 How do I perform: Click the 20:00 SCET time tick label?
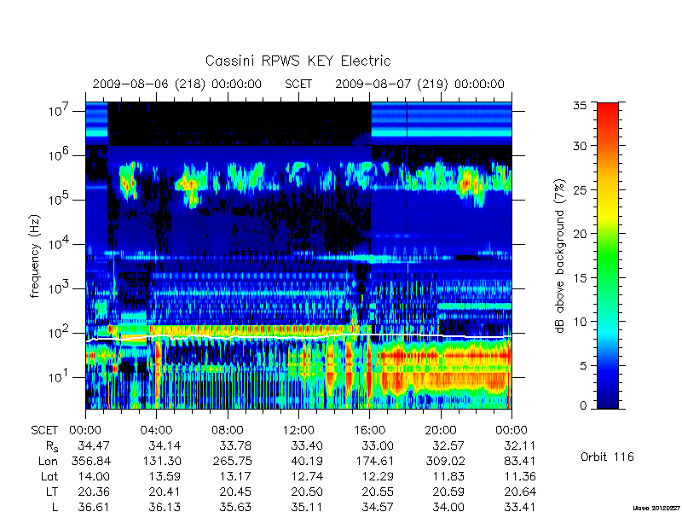(x=441, y=430)
